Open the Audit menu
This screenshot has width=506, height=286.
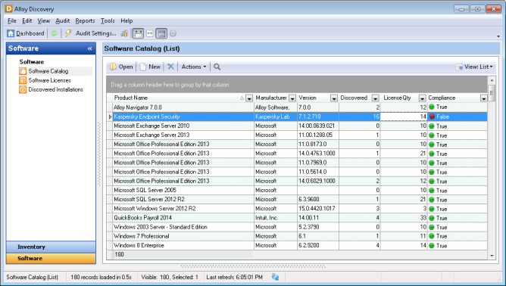point(63,21)
